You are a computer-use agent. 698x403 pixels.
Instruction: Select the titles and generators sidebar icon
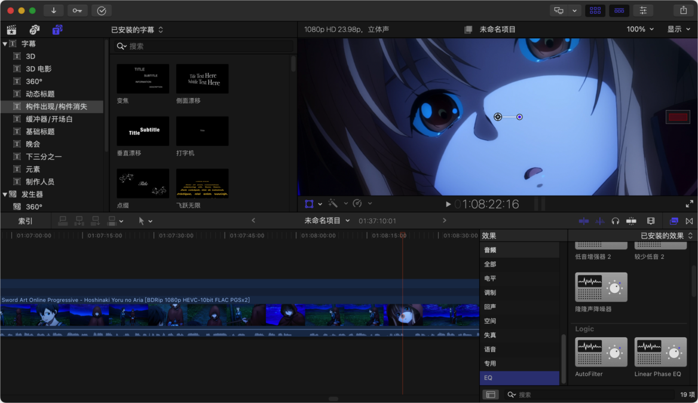click(57, 30)
